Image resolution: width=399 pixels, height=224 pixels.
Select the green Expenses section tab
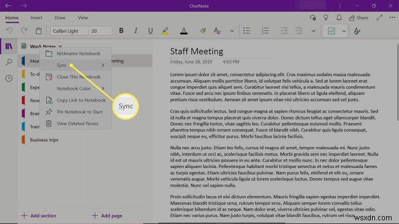pyautogui.click(x=23, y=87)
